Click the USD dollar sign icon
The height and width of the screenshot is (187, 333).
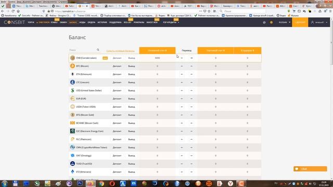click(73, 90)
